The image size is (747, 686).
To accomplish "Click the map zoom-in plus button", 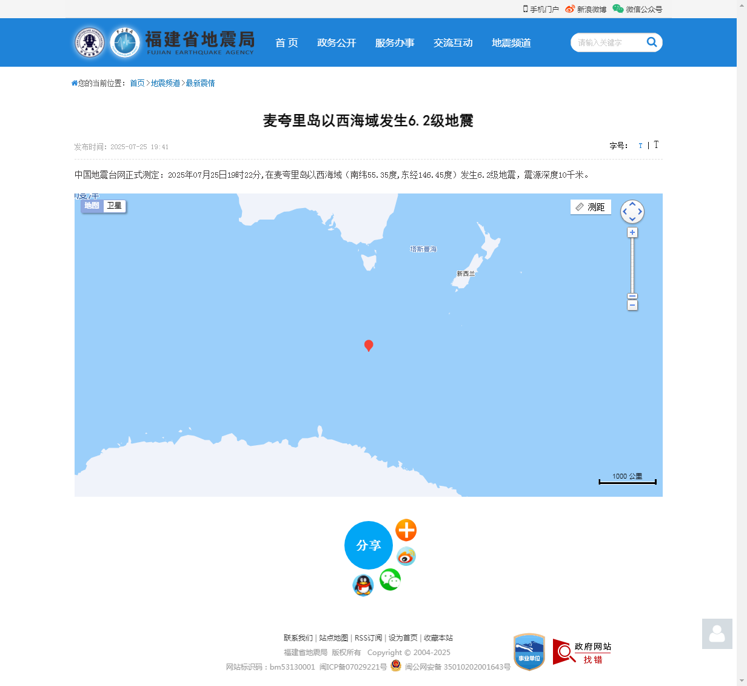I will coord(632,232).
